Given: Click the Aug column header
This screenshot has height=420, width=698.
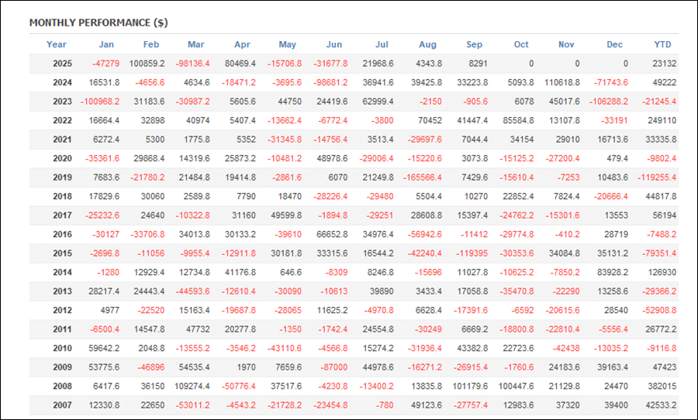Looking at the screenshot, I should point(427,45).
